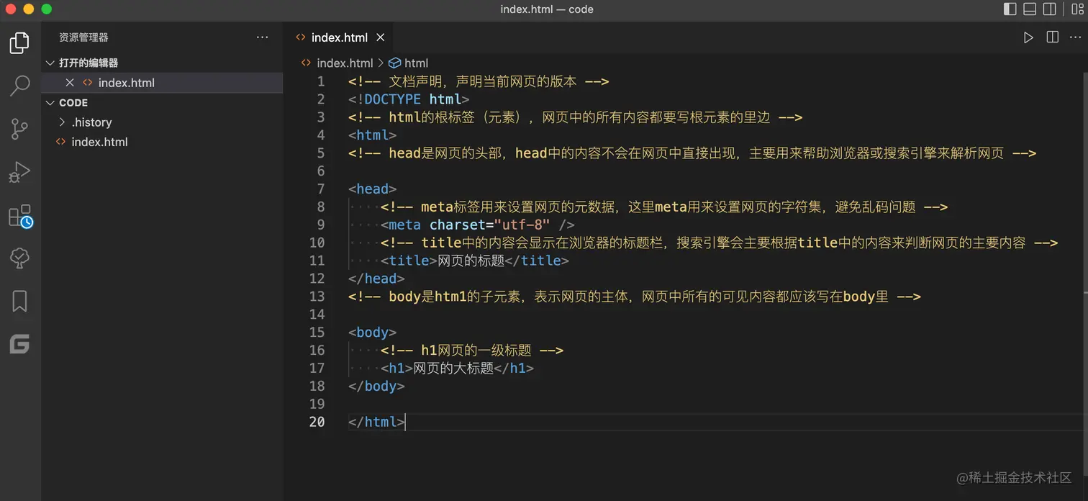The height and width of the screenshot is (501, 1088).
Task: Run the file with the play button
Action: [1028, 37]
